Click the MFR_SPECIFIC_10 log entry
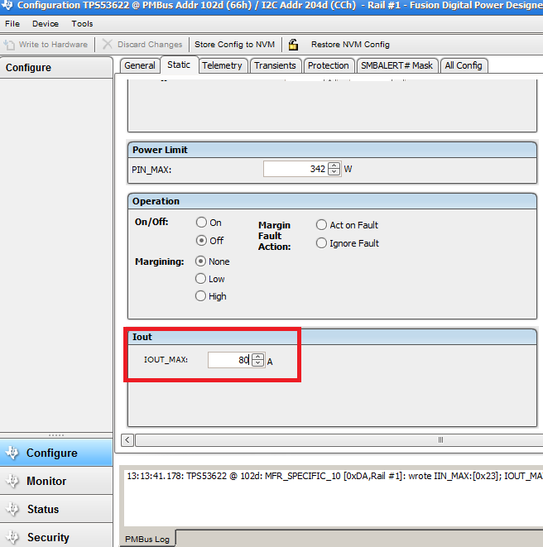Screen dimensions: 543x547 tap(334, 476)
